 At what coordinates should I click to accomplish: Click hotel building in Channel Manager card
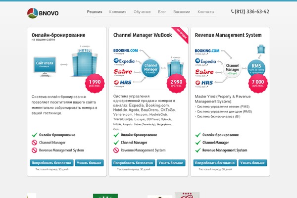[x=175, y=68]
